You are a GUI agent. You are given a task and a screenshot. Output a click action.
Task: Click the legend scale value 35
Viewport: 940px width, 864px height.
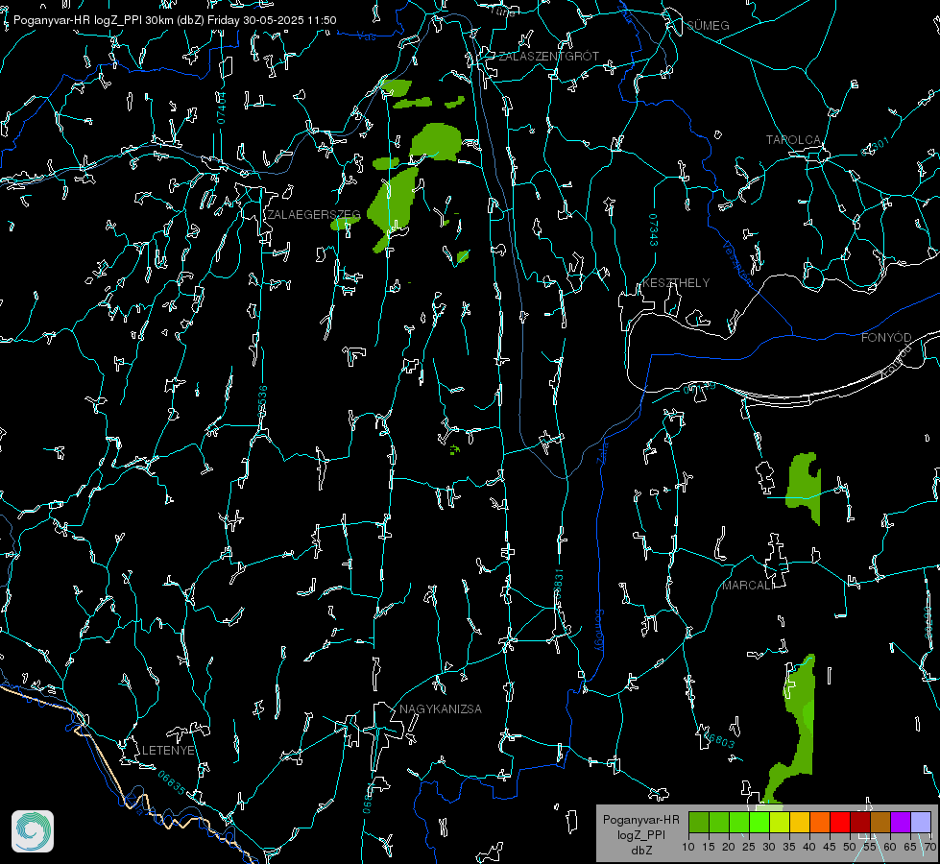pyautogui.click(x=789, y=847)
